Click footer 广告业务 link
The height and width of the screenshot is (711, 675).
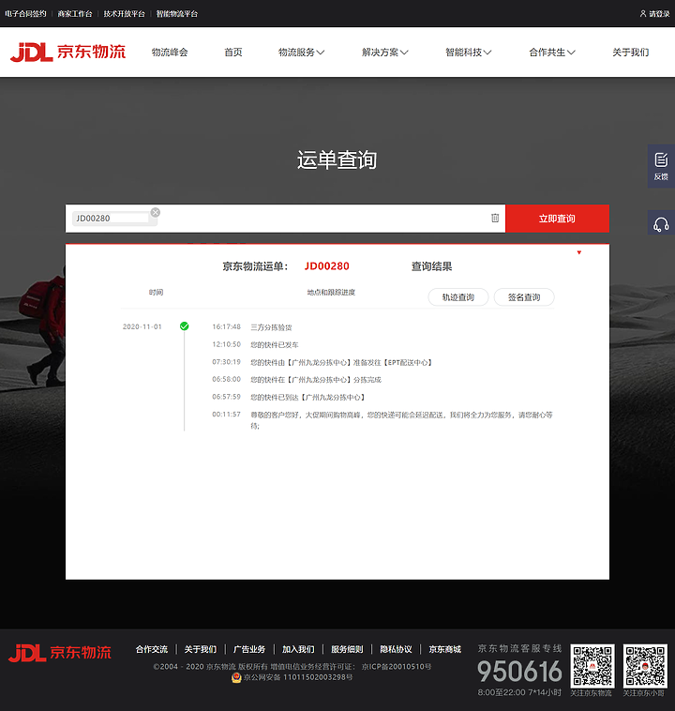249,649
